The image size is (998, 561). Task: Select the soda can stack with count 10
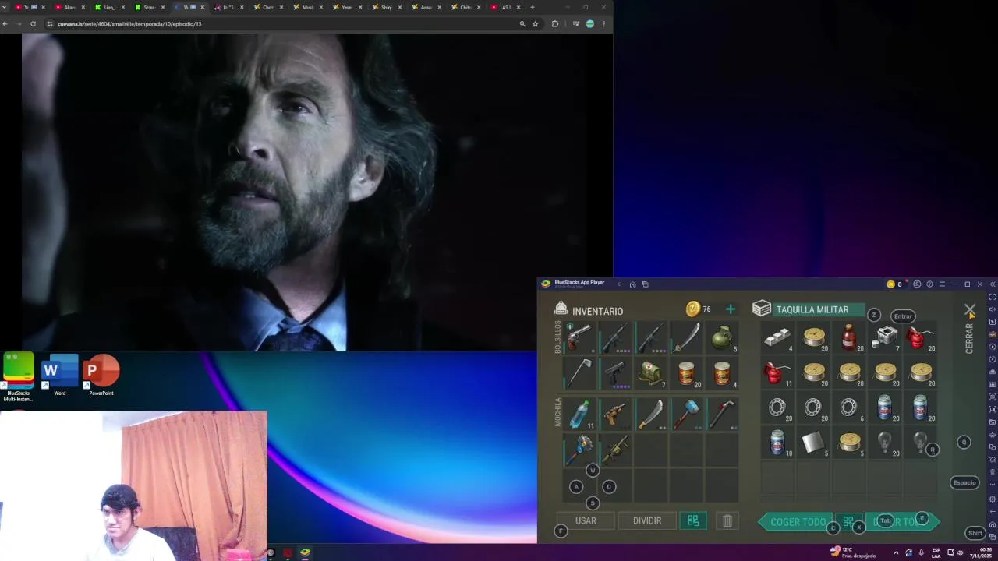click(777, 443)
